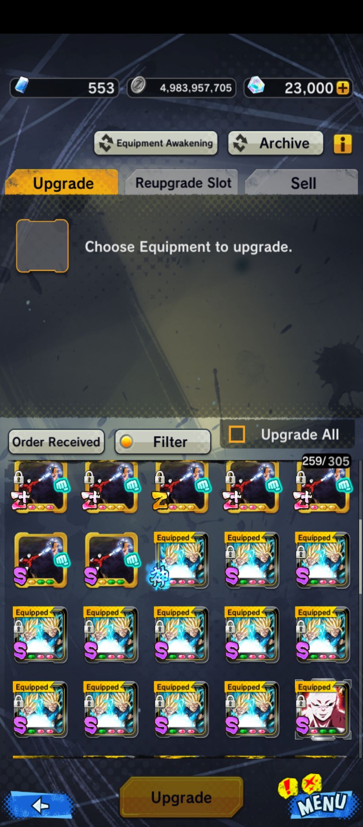Image resolution: width=363 pixels, height=827 pixels.
Task: Tap the Chrono Crystal icon
Action: point(256,85)
